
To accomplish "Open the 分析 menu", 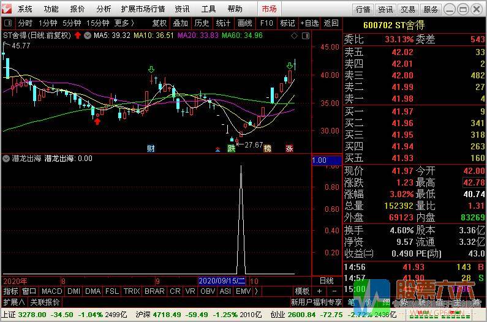I will tap(104, 9).
